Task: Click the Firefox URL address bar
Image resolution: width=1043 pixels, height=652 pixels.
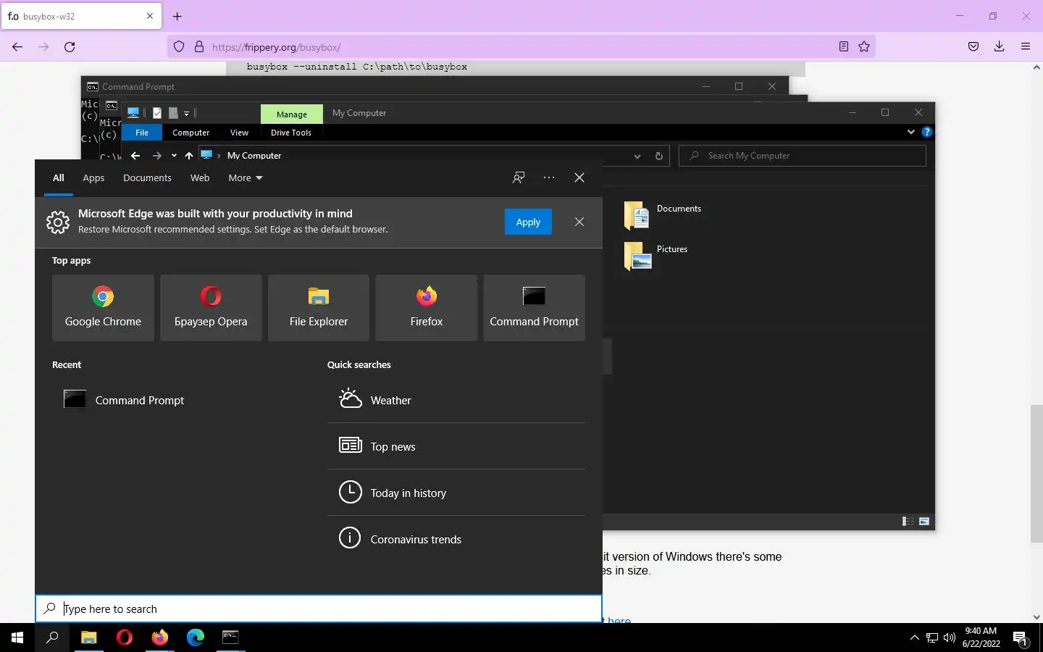Action: (521, 47)
